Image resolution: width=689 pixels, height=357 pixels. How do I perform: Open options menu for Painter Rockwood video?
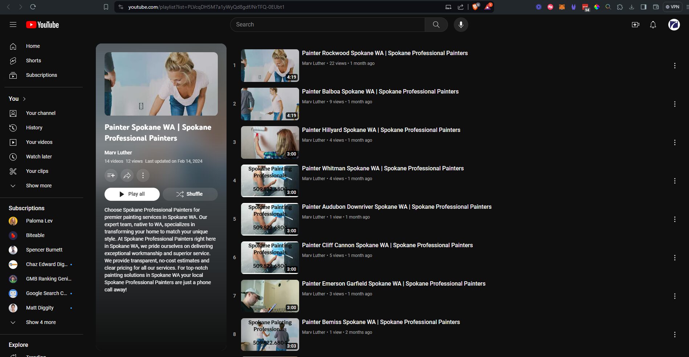(x=674, y=66)
